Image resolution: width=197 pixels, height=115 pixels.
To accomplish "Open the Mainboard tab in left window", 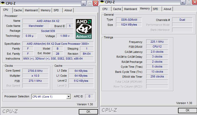I will coord(31,10).
